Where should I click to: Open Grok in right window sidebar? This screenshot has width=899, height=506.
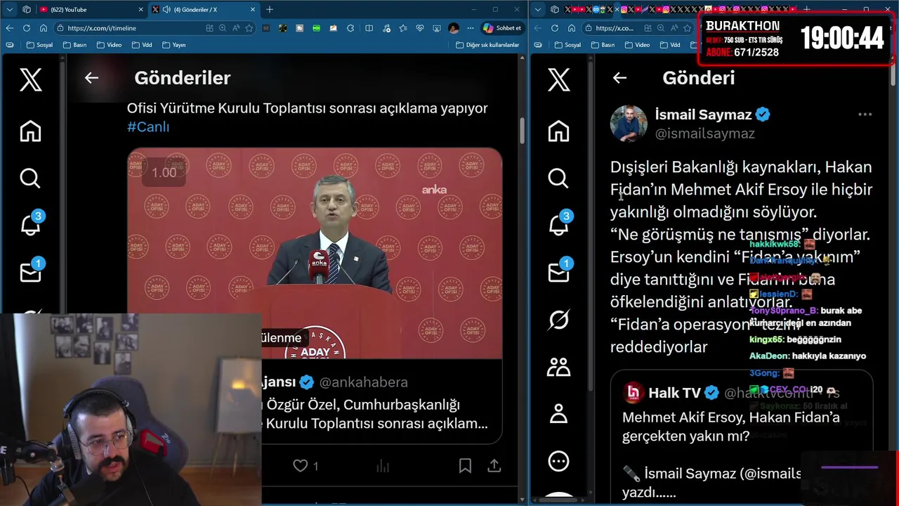(x=558, y=320)
